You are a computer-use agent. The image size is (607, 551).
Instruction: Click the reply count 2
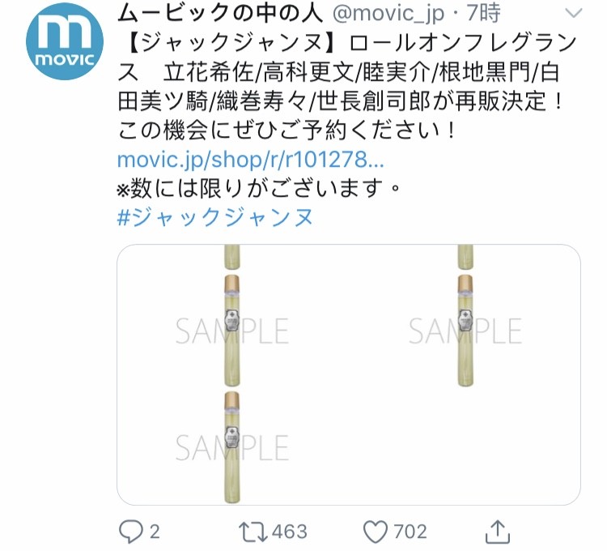155,532
